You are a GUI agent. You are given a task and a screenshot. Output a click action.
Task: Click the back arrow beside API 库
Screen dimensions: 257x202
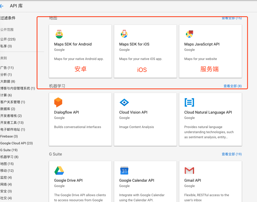2,6
